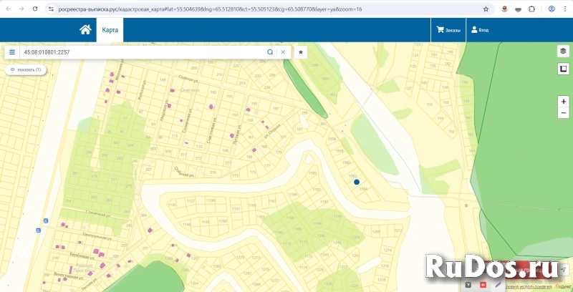Open the browser profile avatar icon
573x292 pixels.
[x=551, y=9]
